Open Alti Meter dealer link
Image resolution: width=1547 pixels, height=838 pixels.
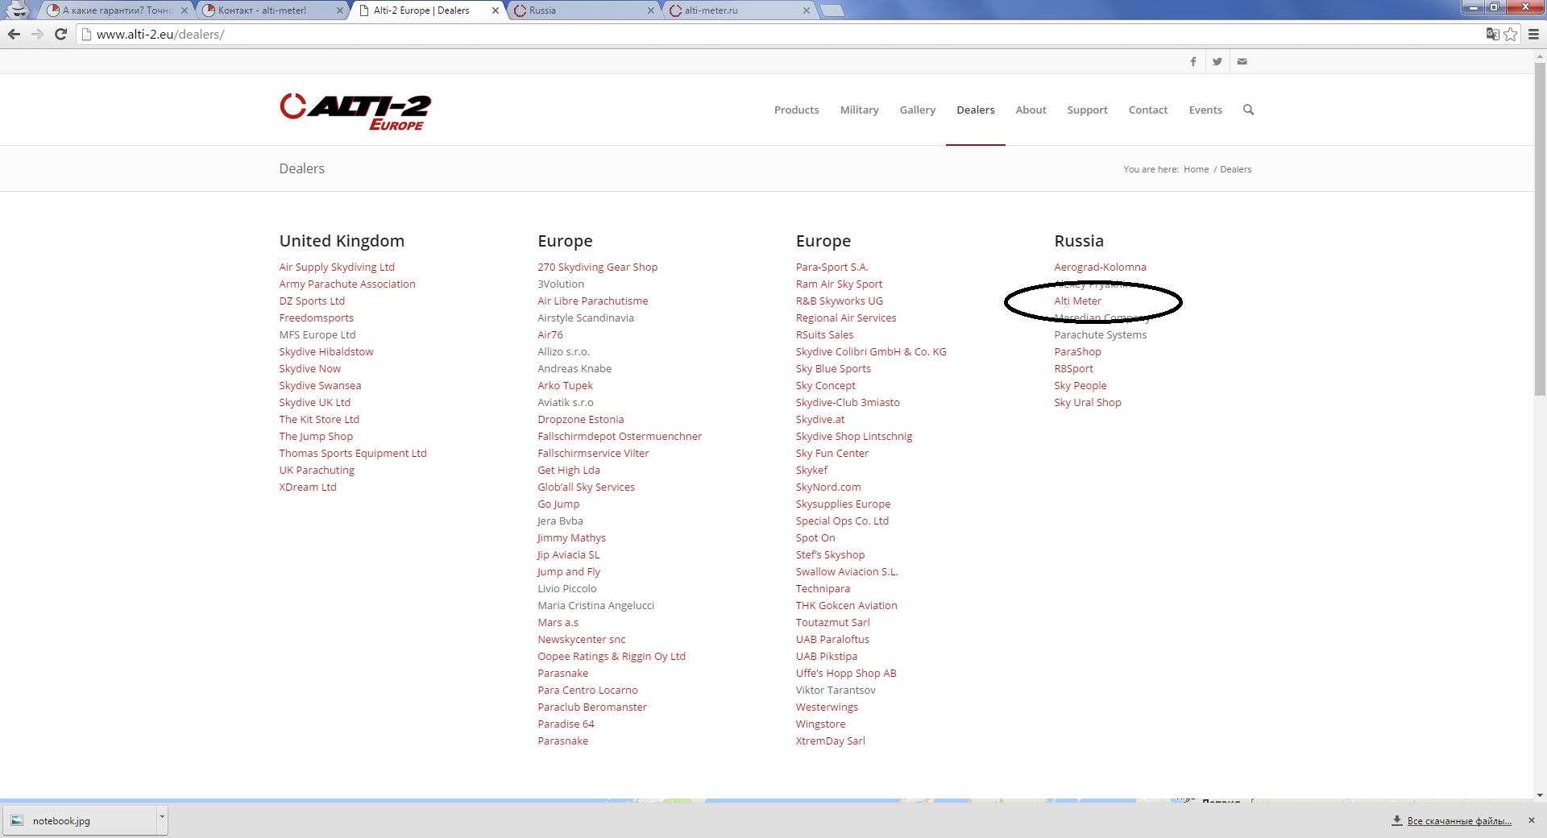[x=1077, y=301]
